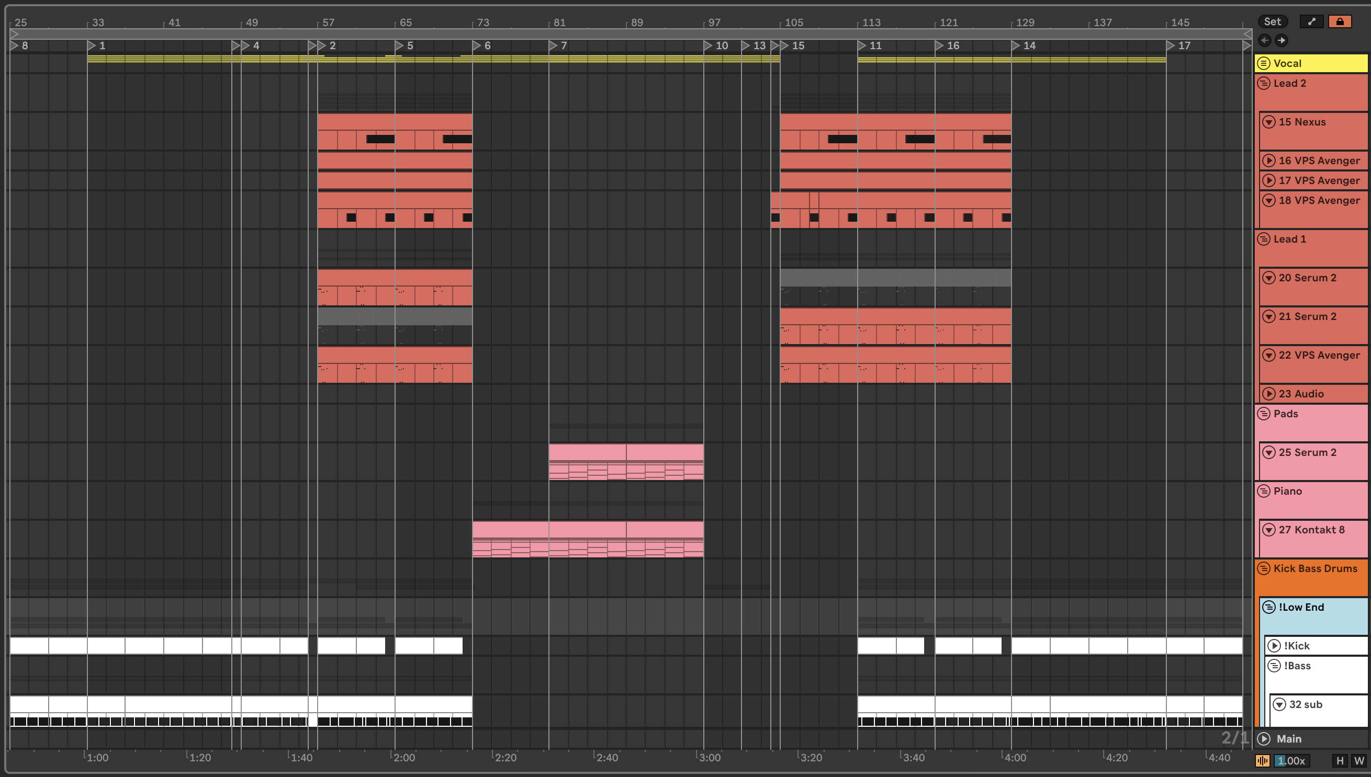This screenshot has width=1371, height=777.
Task: Collapse the 27 Kontakt 8 track
Action: click(x=1269, y=530)
